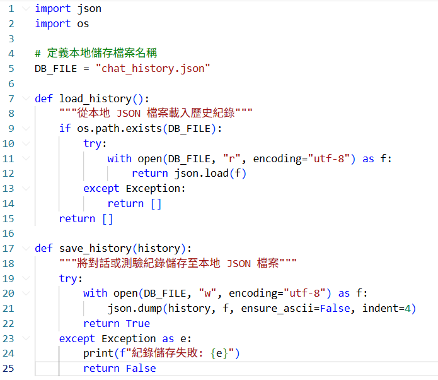Click ensure_ascii=False on line 21
This screenshot has width=438, height=380.
[x=296, y=309]
